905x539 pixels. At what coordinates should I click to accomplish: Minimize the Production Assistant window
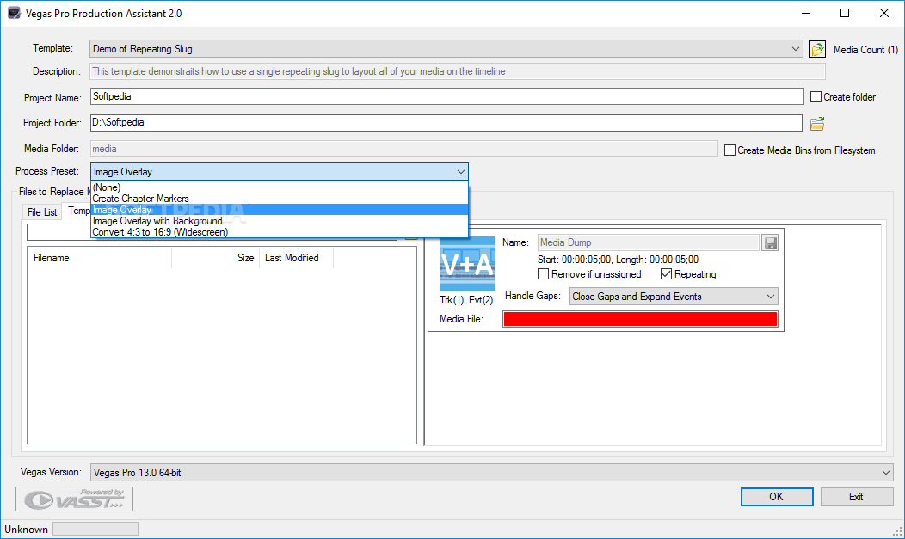pos(806,13)
